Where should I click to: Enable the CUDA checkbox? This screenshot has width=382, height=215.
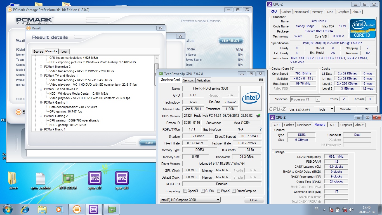coord(203,191)
